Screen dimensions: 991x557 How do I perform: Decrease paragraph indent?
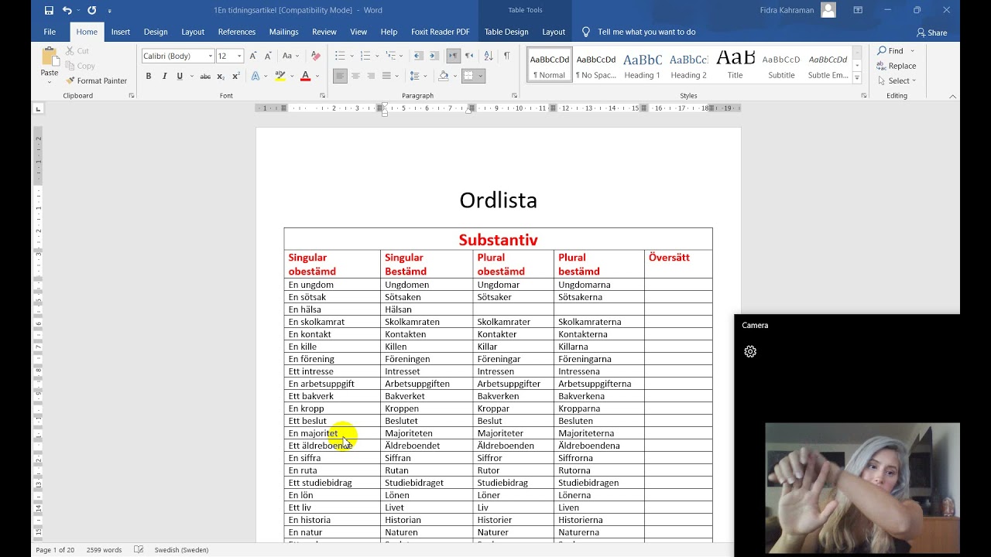coord(419,56)
